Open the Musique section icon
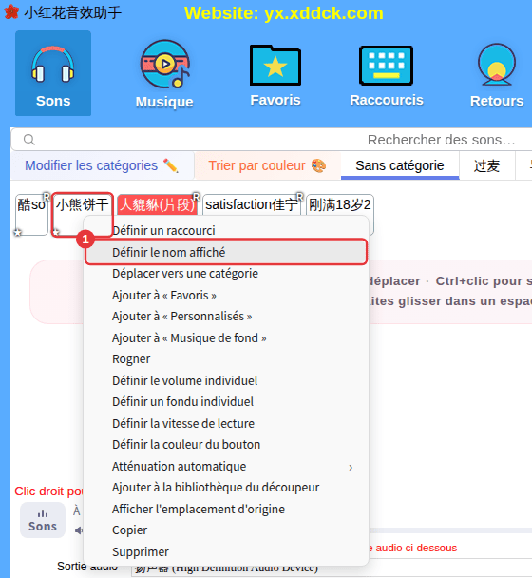Screen dimensions: 532x578 click(x=164, y=74)
